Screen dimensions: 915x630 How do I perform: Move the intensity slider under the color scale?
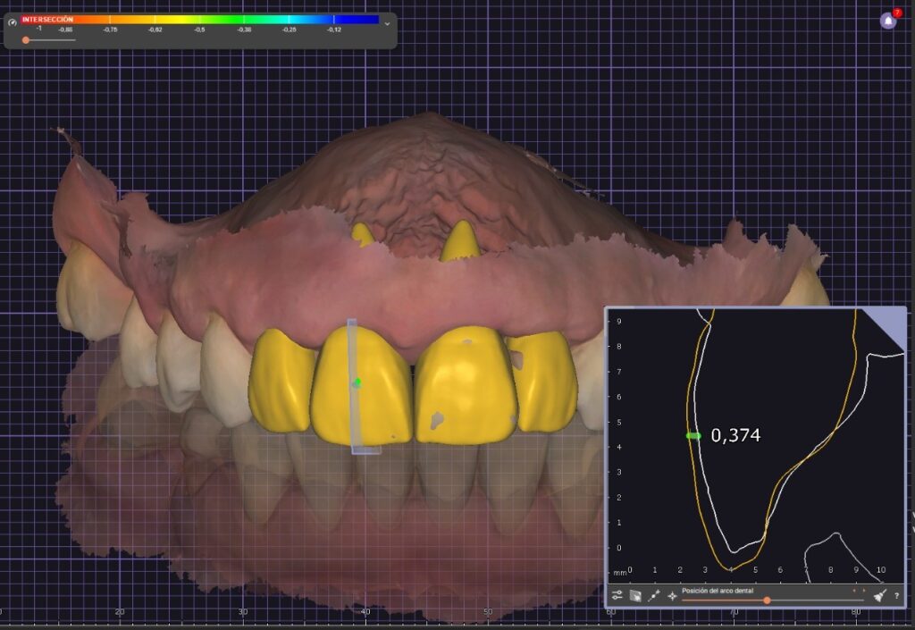pos(25,39)
